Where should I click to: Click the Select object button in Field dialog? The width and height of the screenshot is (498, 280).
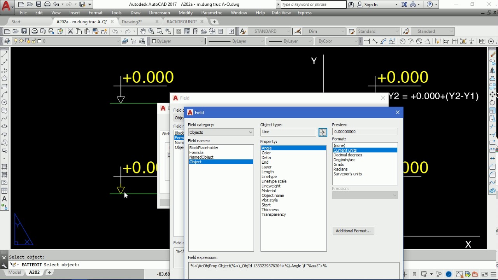point(323,132)
